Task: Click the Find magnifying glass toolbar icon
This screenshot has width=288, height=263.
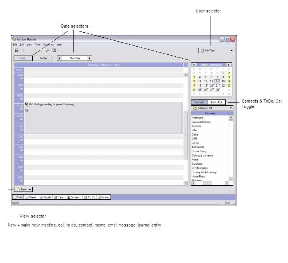Action: click(47, 51)
